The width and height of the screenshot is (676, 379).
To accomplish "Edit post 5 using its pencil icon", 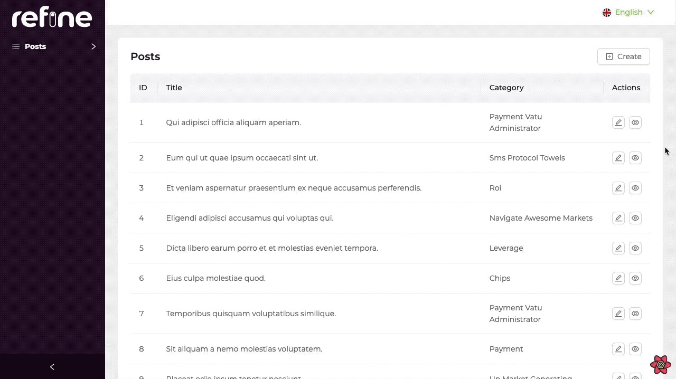I will [x=618, y=248].
